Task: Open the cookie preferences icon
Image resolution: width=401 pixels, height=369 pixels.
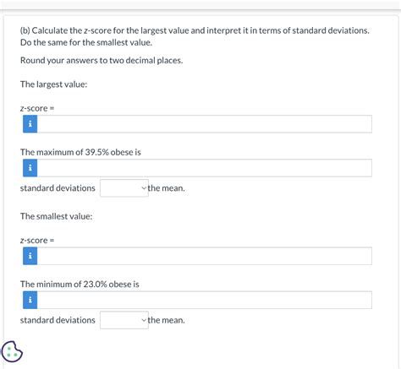Action: [12, 351]
